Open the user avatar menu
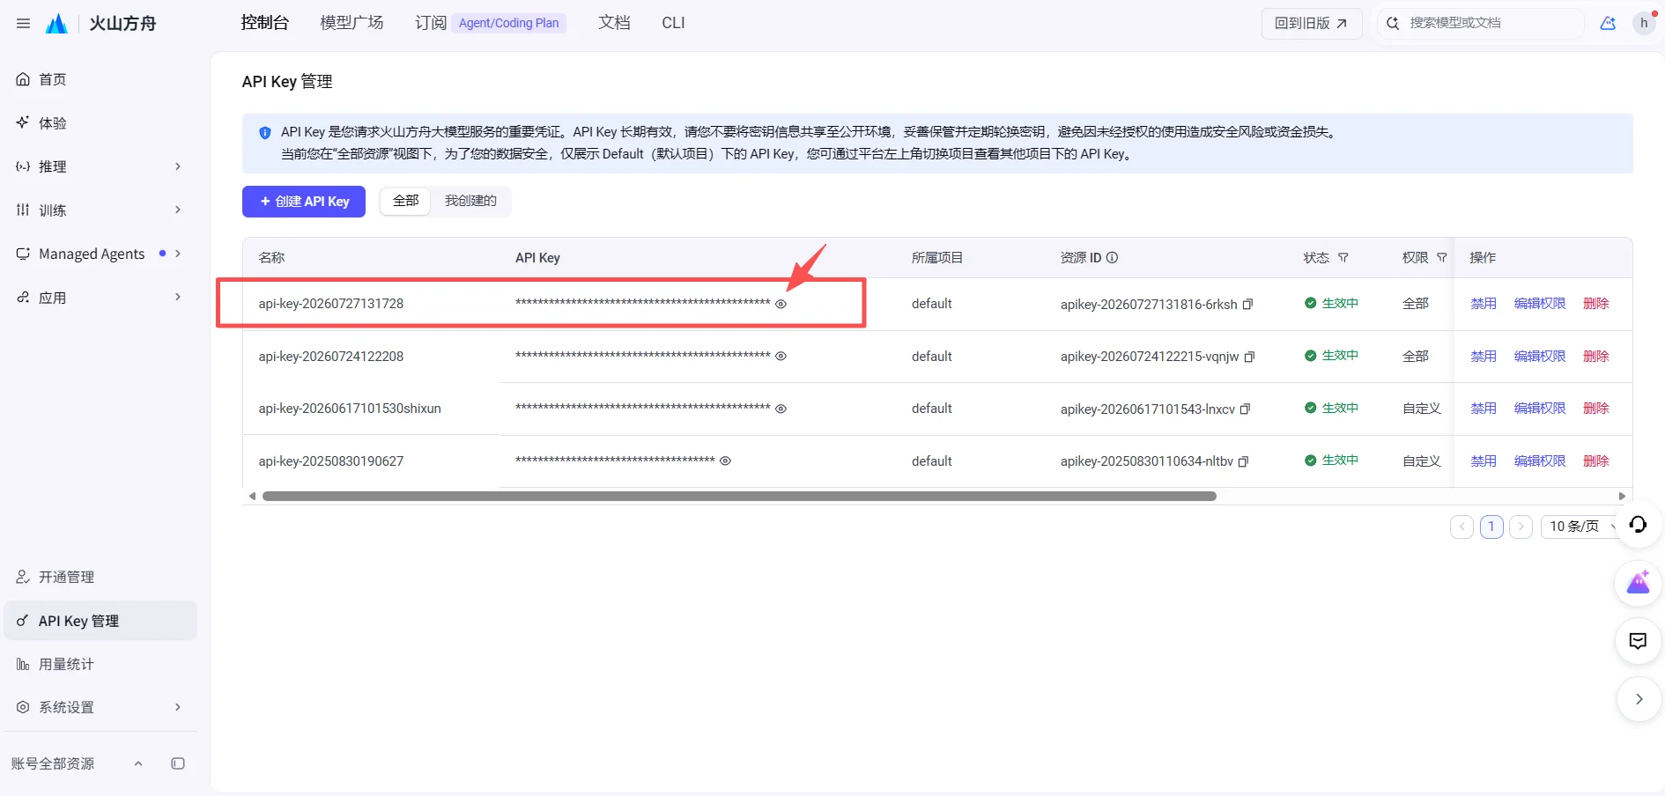The image size is (1665, 796). [1644, 24]
